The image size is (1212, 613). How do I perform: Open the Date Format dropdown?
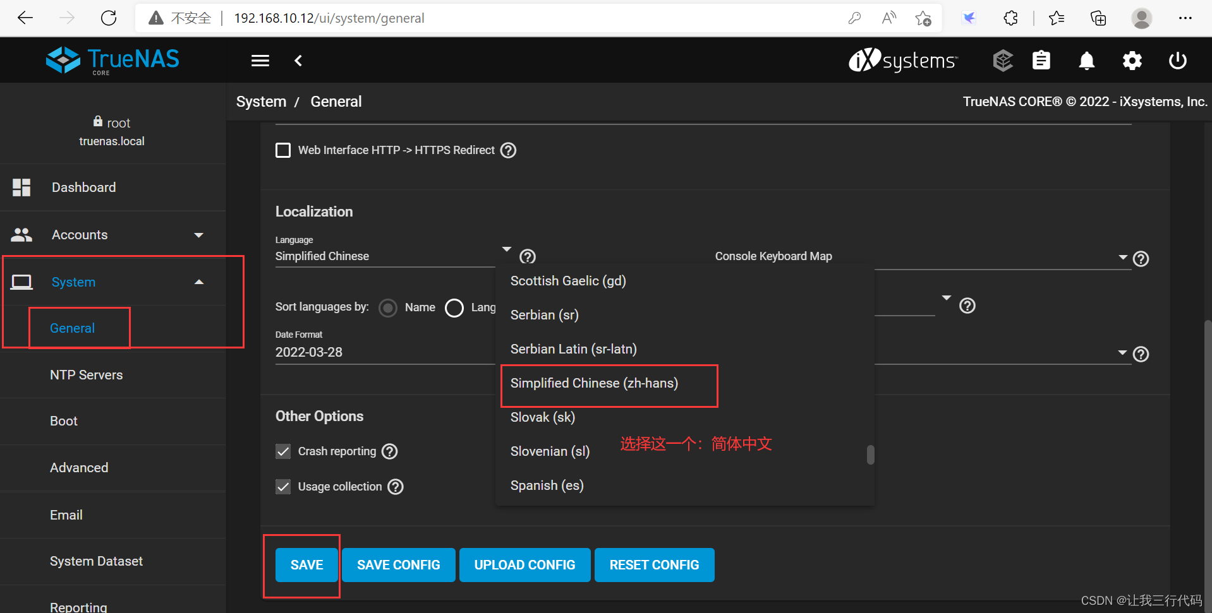pyautogui.click(x=385, y=352)
